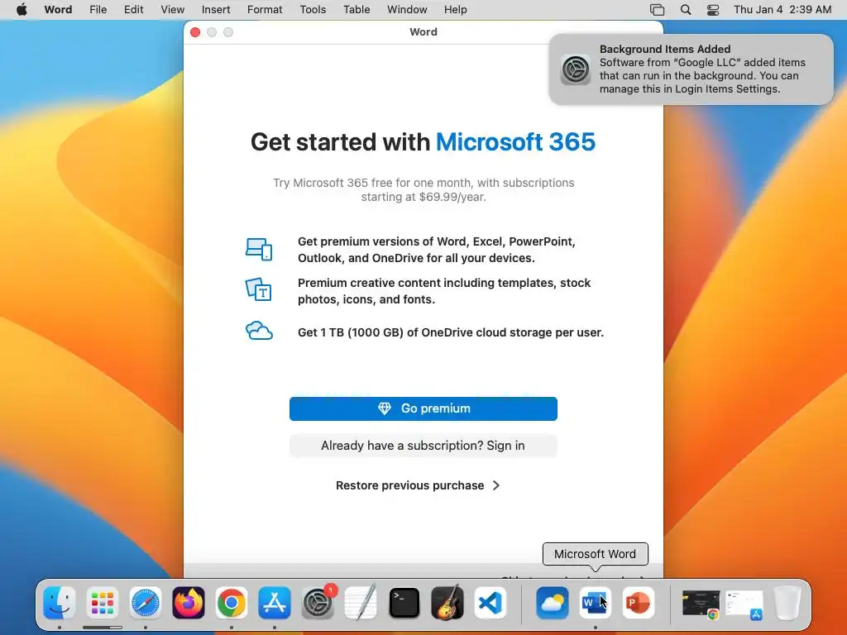This screenshot has height=635, width=847.
Task: Open System Settings from the Dock
Action: [318, 603]
